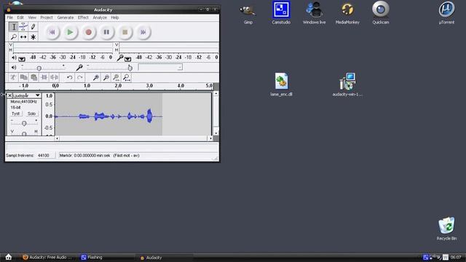Open the File menu
This screenshot has width=466, height=262.
9,17
